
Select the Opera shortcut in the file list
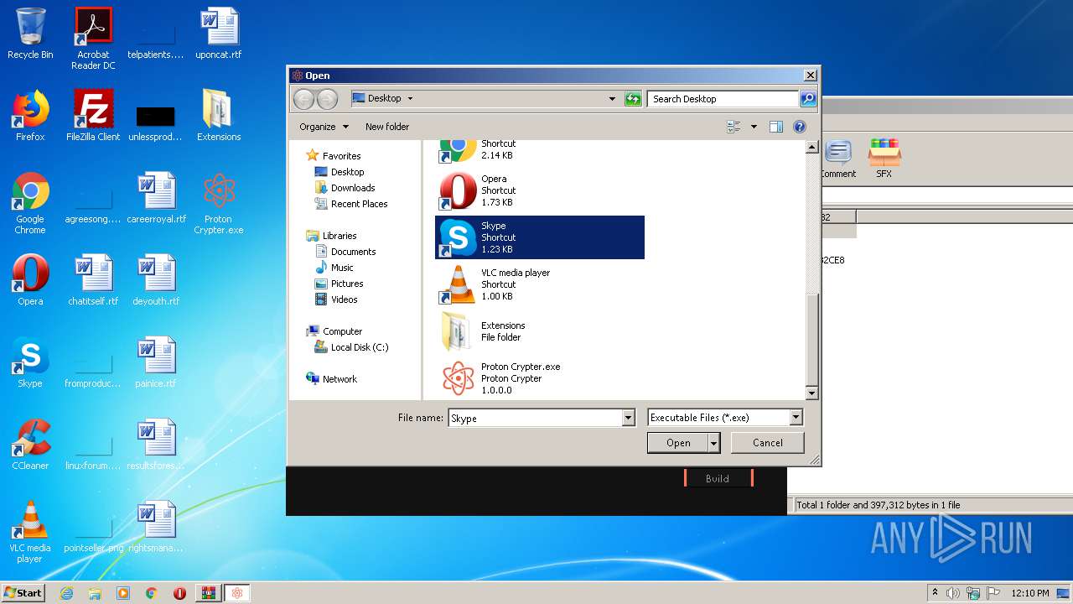pyautogui.click(x=540, y=190)
